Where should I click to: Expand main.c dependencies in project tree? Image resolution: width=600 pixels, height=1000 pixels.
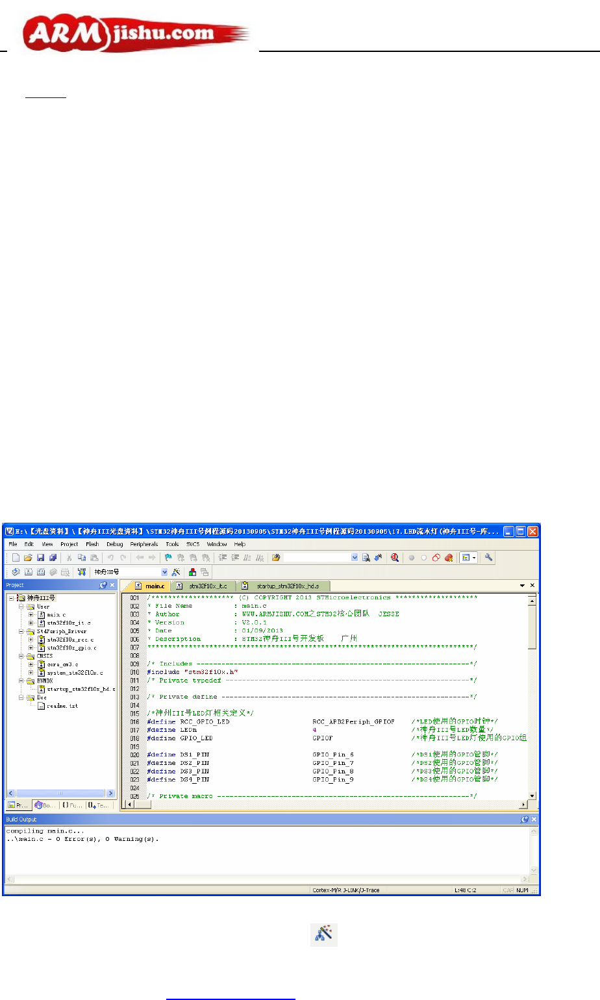click(31, 614)
